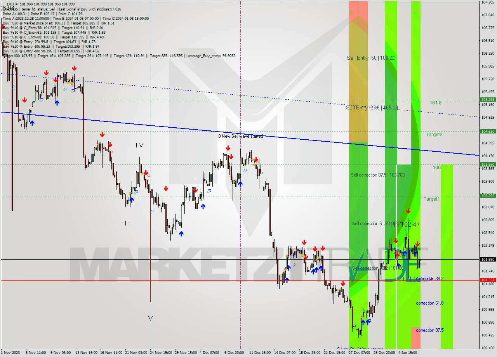Select the green '100' level label
The image size is (497, 357).
(437, 168)
